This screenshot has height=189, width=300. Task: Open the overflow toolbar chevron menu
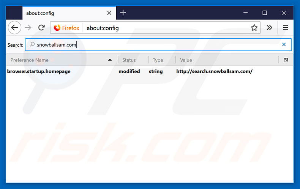[269, 28]
